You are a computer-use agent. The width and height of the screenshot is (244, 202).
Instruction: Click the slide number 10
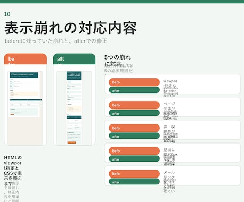(7, 14)
